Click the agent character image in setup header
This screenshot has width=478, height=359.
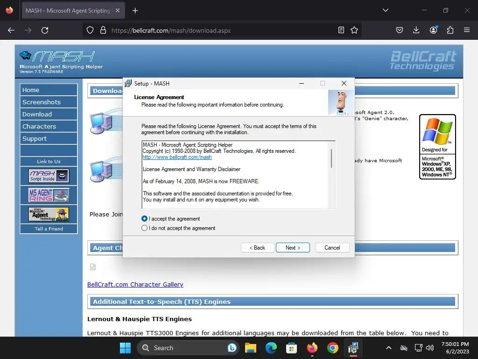tap(341, 102)
